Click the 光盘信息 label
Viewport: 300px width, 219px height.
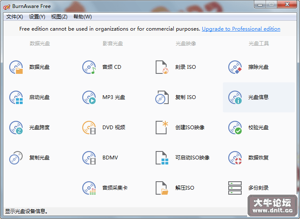pyautogui.click(x=258, y=97)
